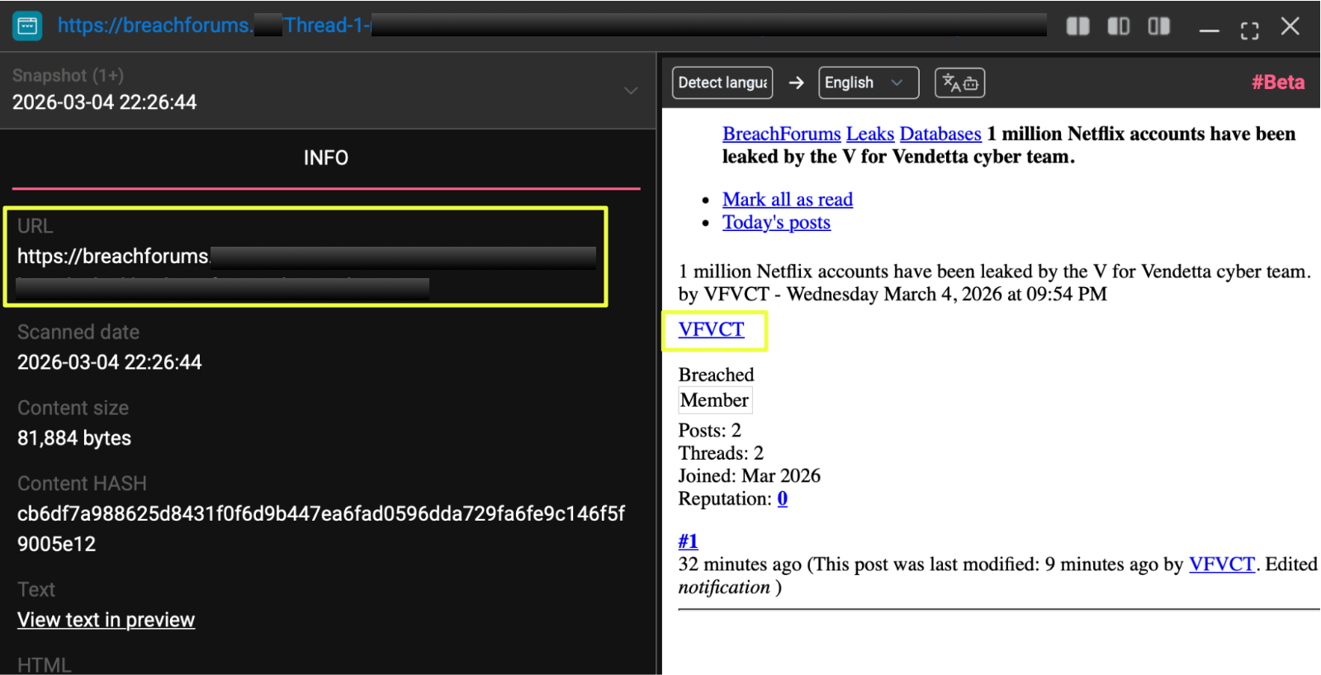The height and width of the screenshot is (675, 1321).
Task: Select the split equal-columns layout icon
Action: click(x=1077, y=26)
